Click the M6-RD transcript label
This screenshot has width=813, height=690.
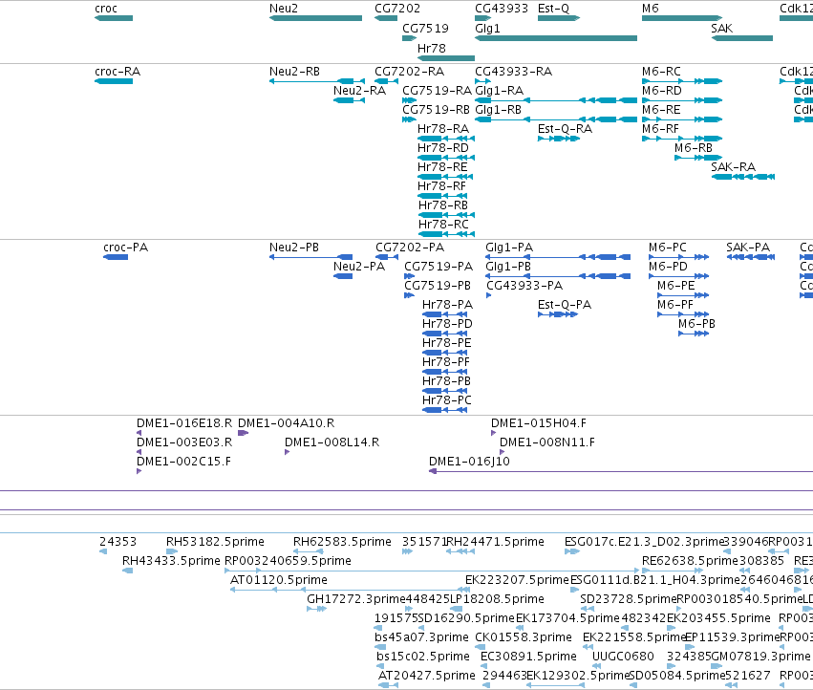662,91
